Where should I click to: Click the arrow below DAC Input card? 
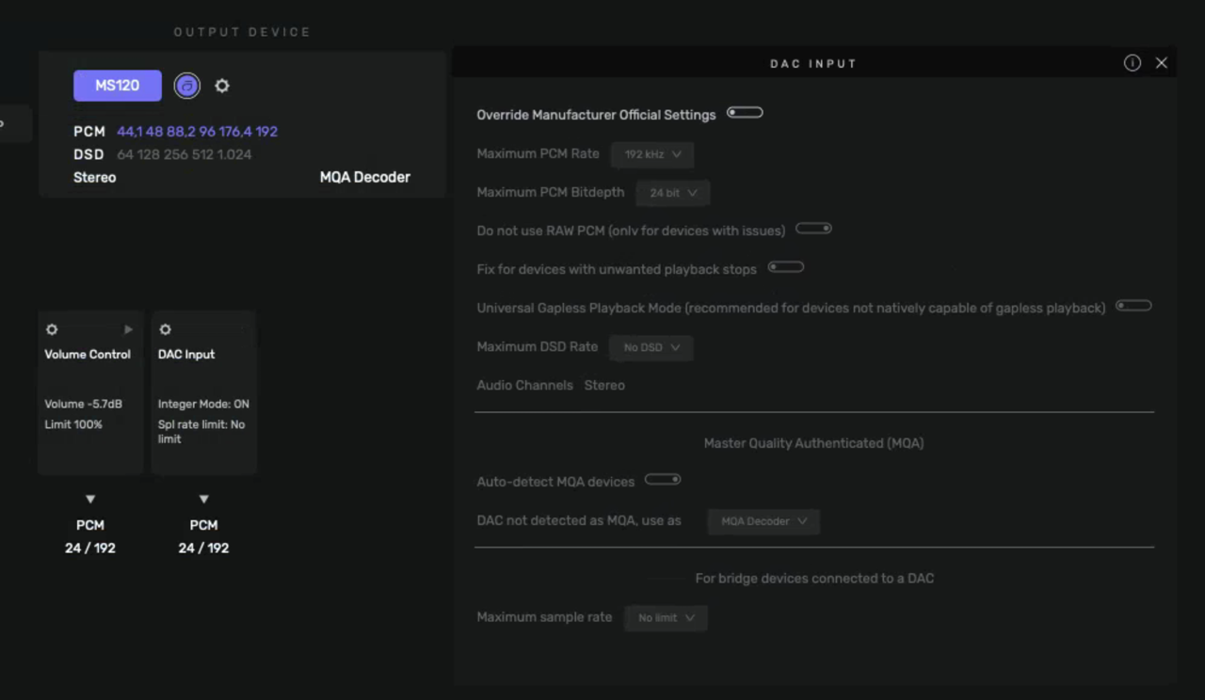point(203,499)
